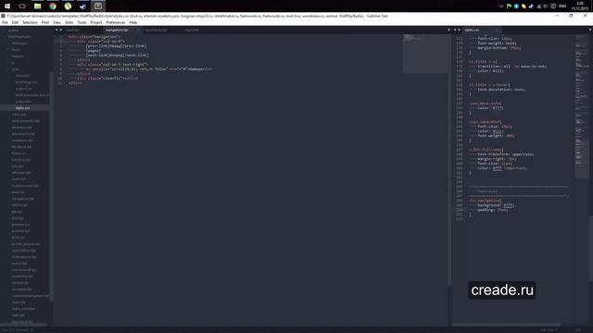The image size is (593, 333).
Task: Open the Project menu
Action: (x=96, y=22)
